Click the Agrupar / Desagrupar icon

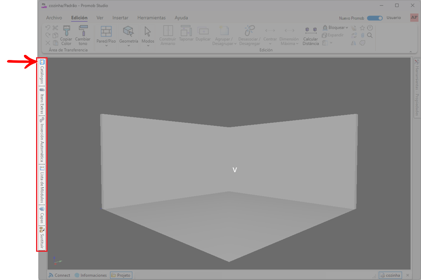(x=224, y=31)
